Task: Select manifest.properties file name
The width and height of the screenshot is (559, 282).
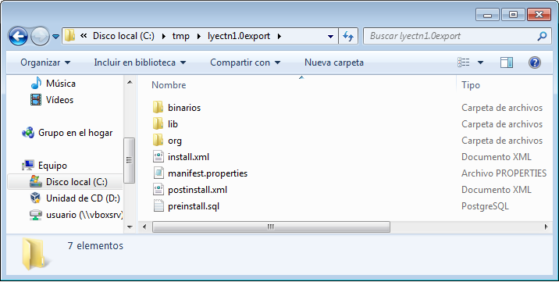Action: point(208,173)
